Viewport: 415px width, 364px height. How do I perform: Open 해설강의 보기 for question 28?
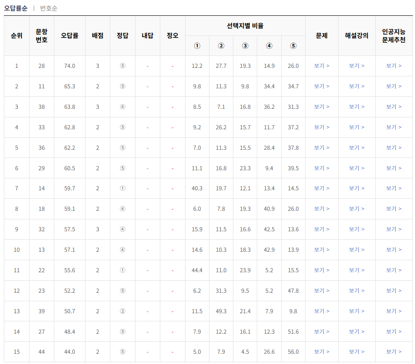(x=356, y=66)
